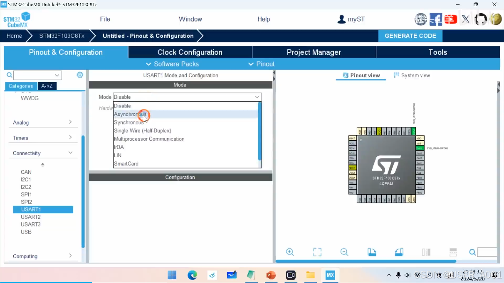This screenshot has width=504, height=283.
Task: Click the category search magnifier icon
Action: click(9, 75)
